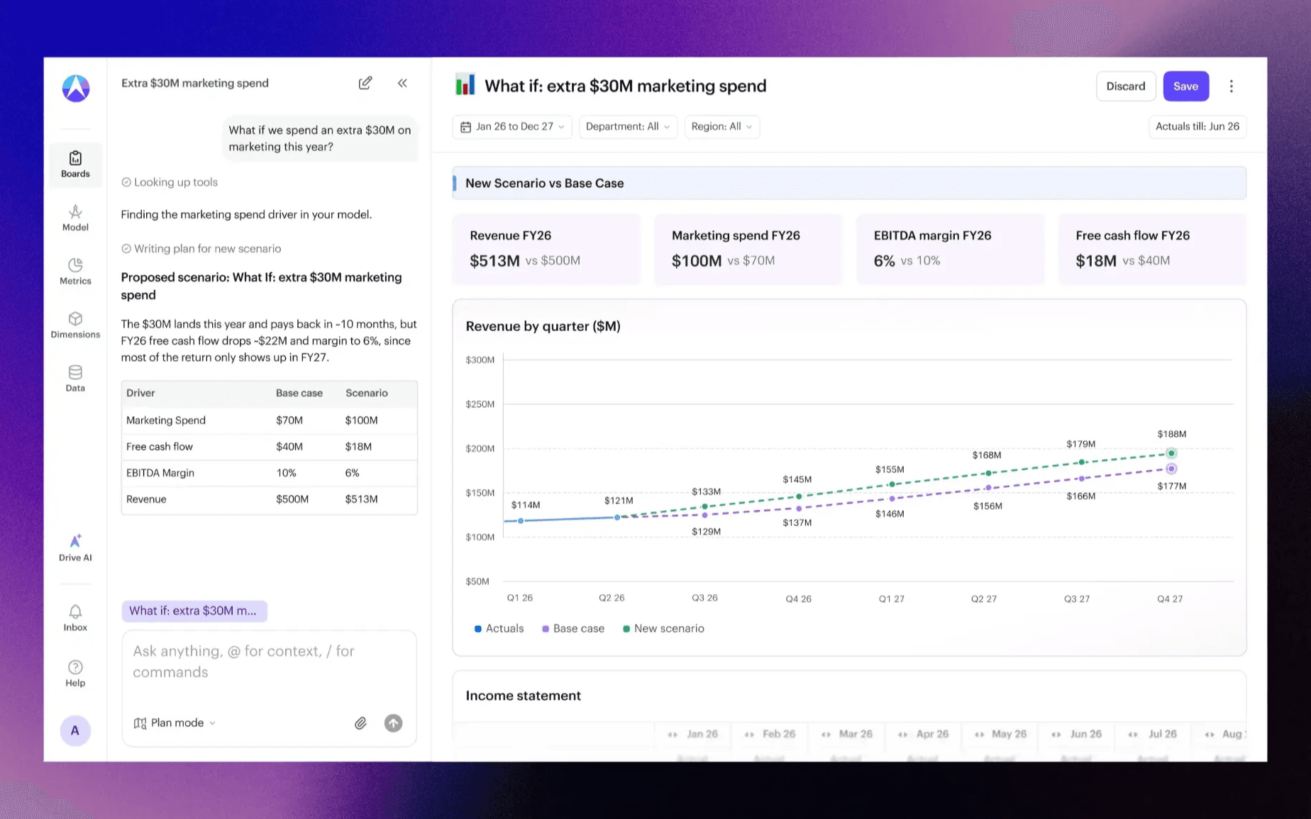
Task: Go to Metrics in the sidebar
Action: [75, 272]
